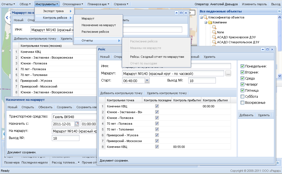Collapse the Классификатор объектов tree node
This screenshot has height=174, width=282.
point(201,17)
